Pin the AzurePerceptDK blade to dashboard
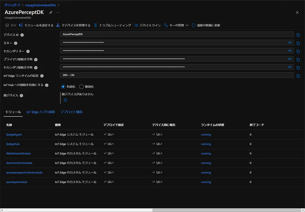The height and width of the screenshot is (212, 305). pos(51,13)
